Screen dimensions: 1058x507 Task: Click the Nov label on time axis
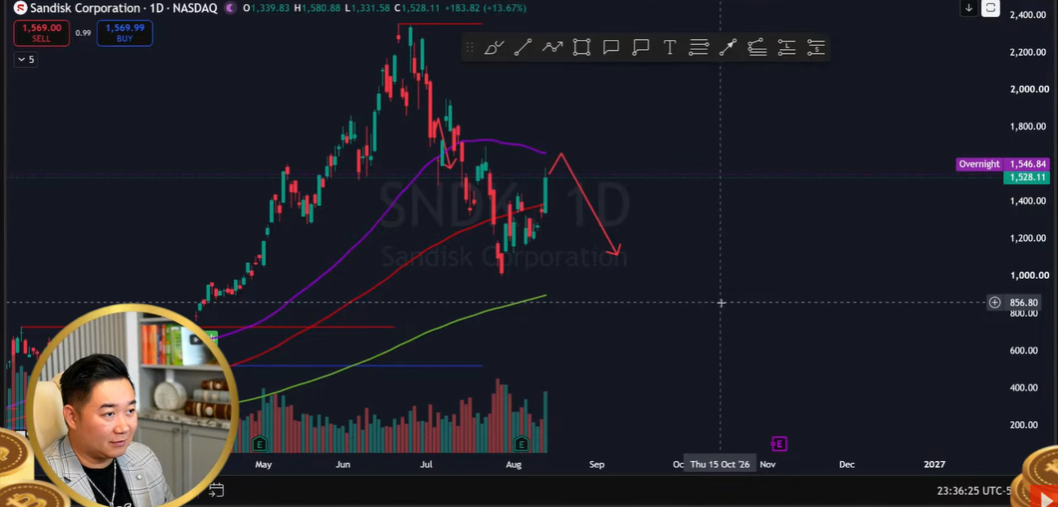767,464
